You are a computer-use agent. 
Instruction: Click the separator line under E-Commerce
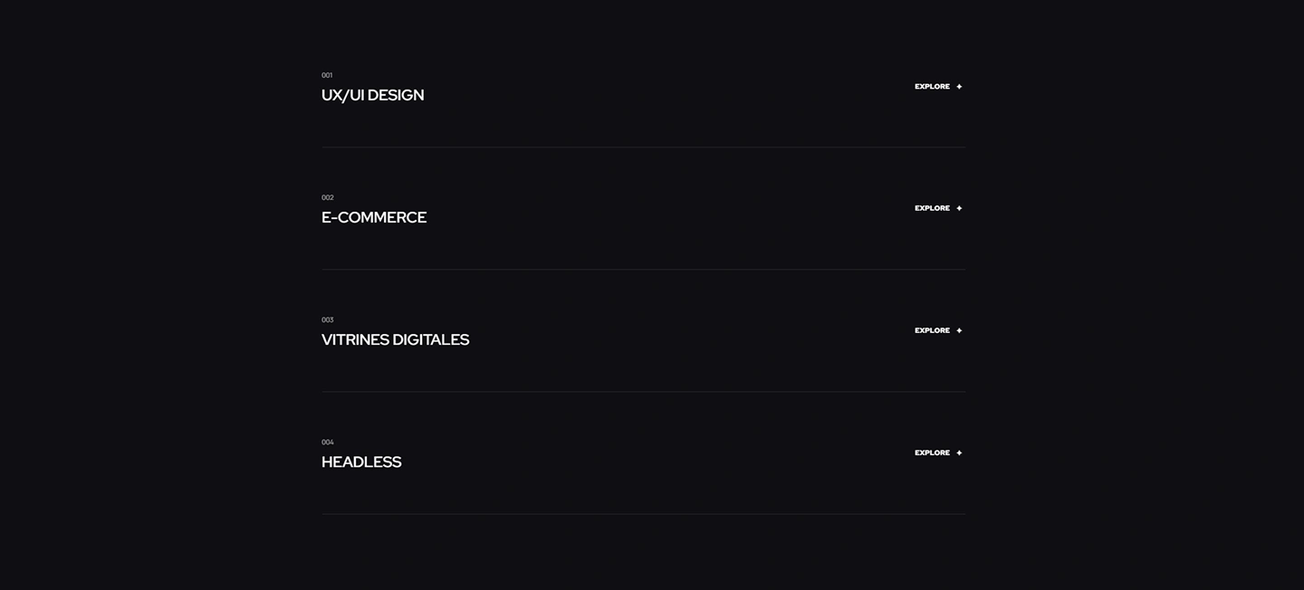pos(643,269)
